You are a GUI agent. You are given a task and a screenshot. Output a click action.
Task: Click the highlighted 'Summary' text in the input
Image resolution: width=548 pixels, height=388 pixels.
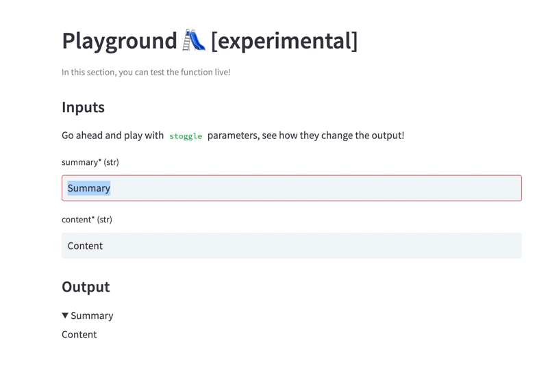coord(89,188)
